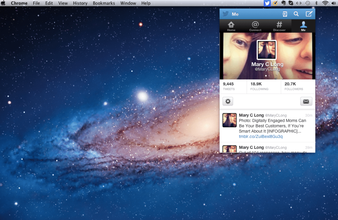The image size is (338, 220).
Task: Open the Bluetooth status menu
Action: 317,3
